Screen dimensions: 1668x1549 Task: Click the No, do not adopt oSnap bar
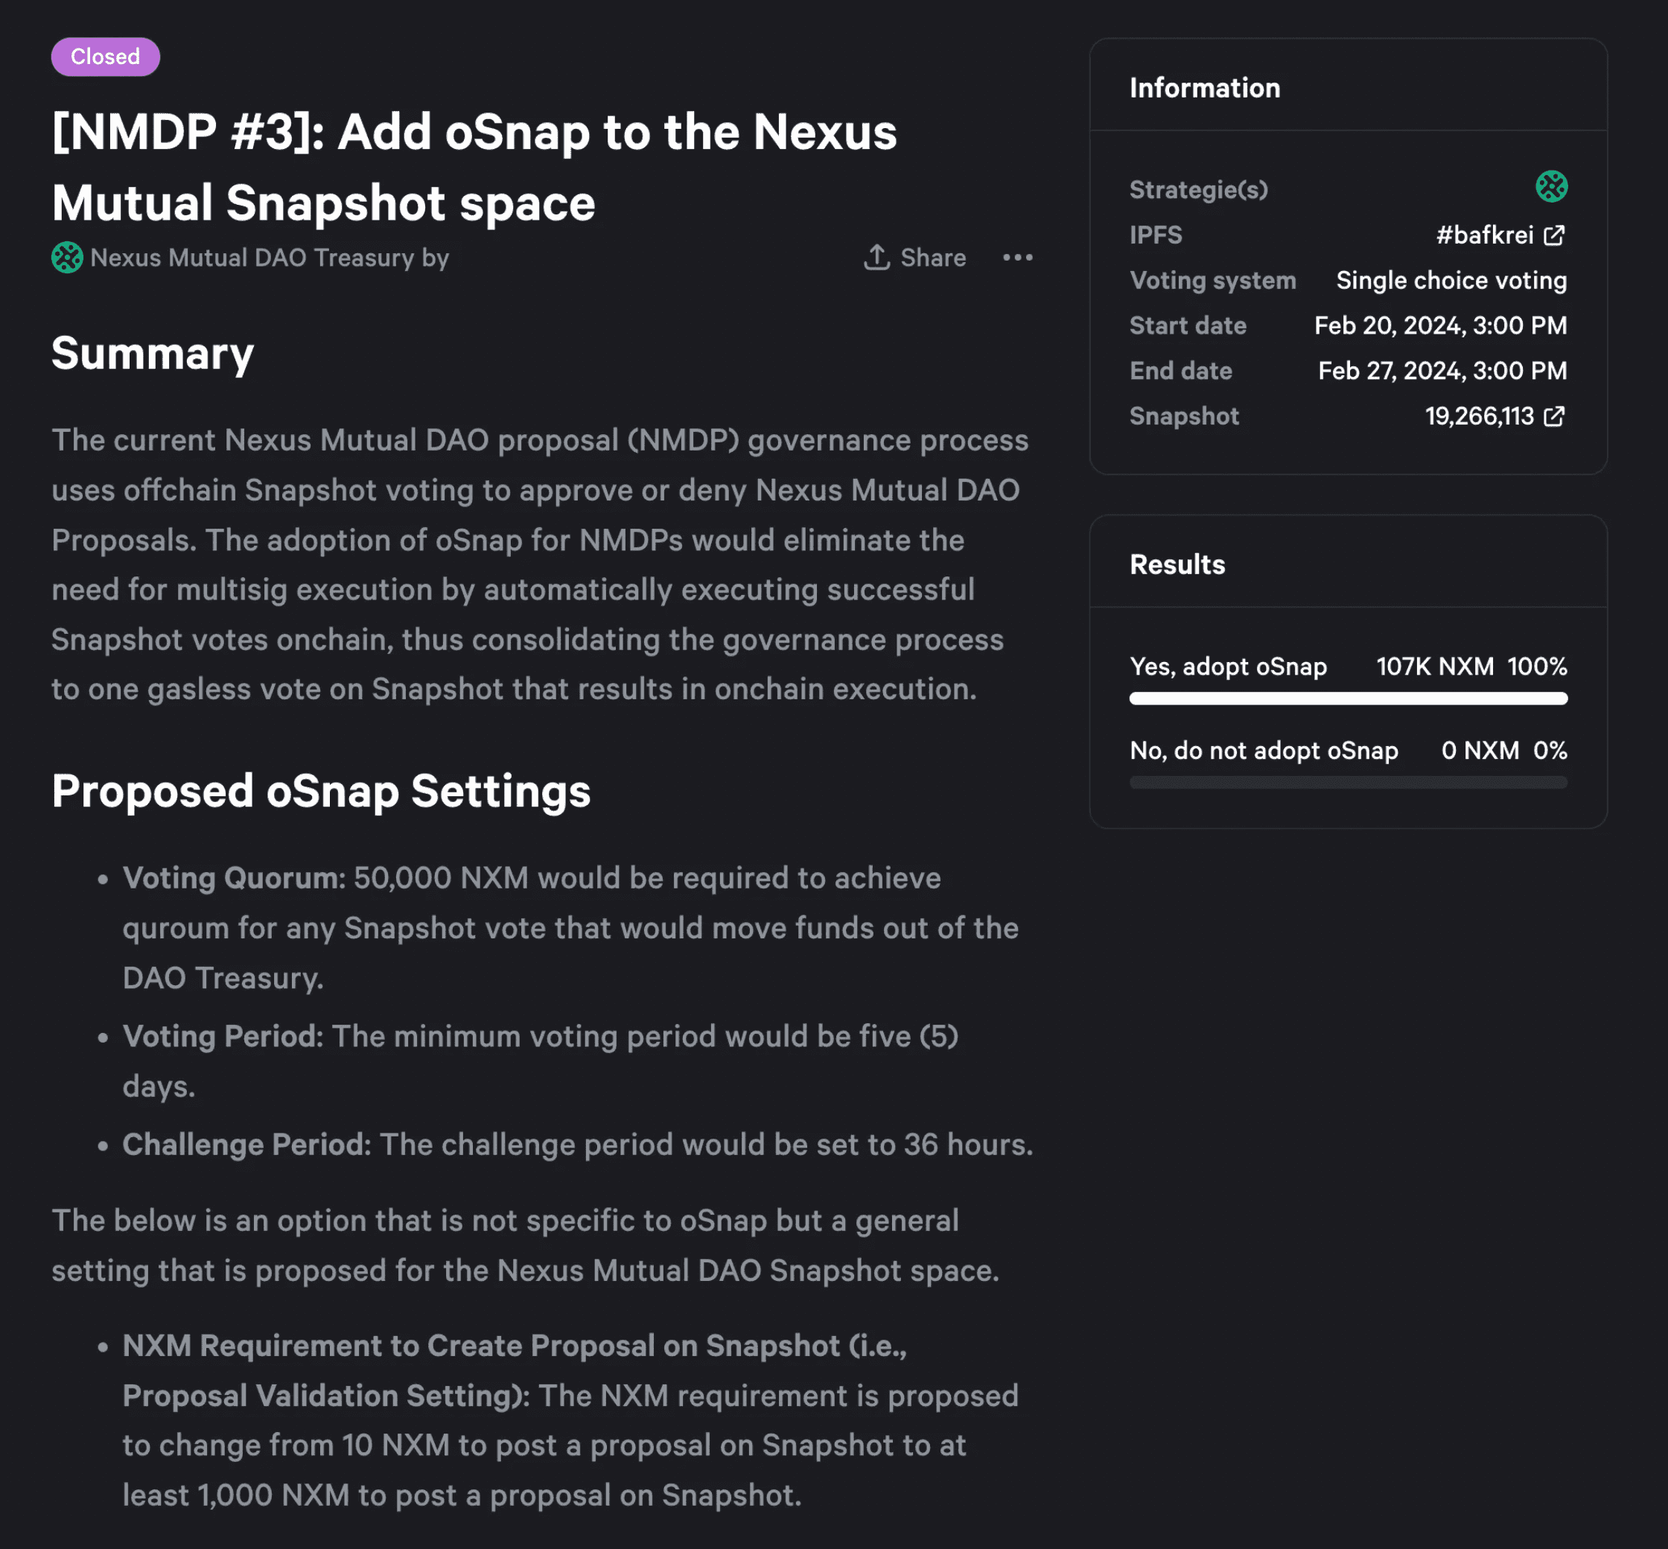pos(1348,782)
